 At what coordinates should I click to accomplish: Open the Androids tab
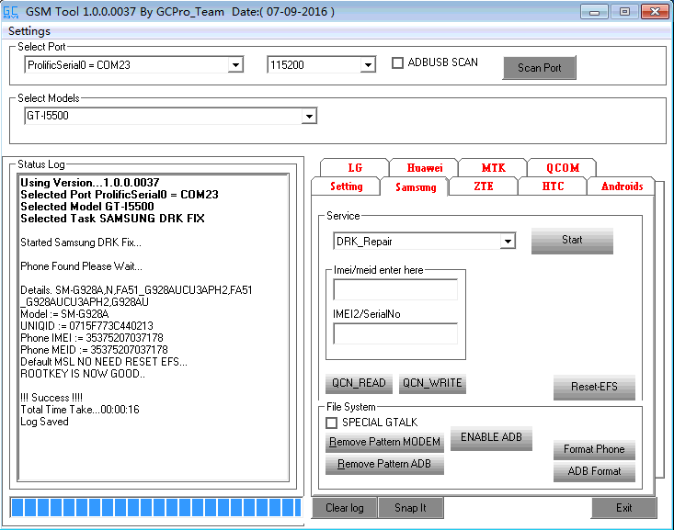(x=622, y=186)
